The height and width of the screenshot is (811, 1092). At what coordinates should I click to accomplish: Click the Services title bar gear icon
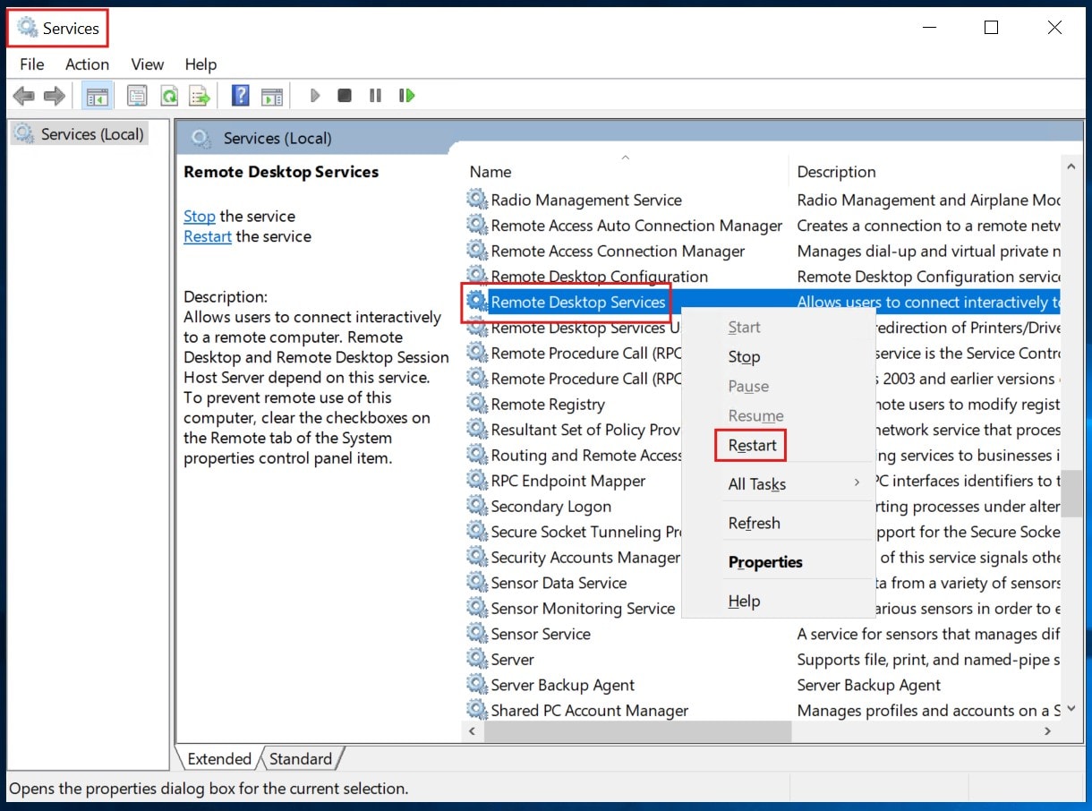coord(28,28)
